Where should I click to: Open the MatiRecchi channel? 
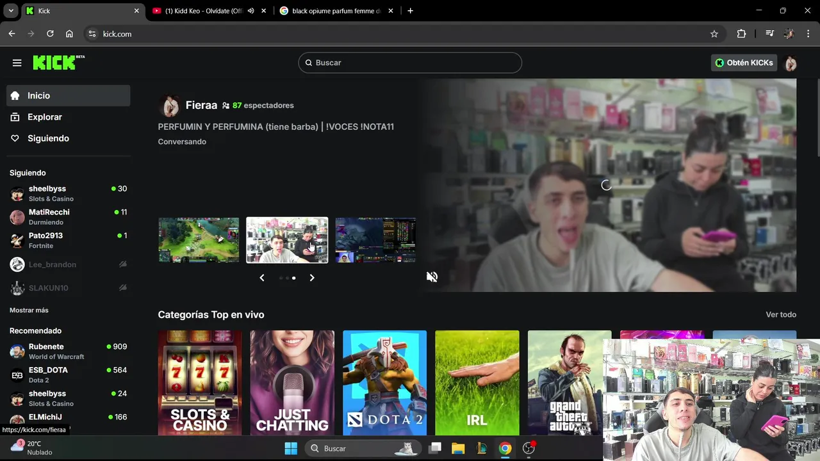(69, 217)
